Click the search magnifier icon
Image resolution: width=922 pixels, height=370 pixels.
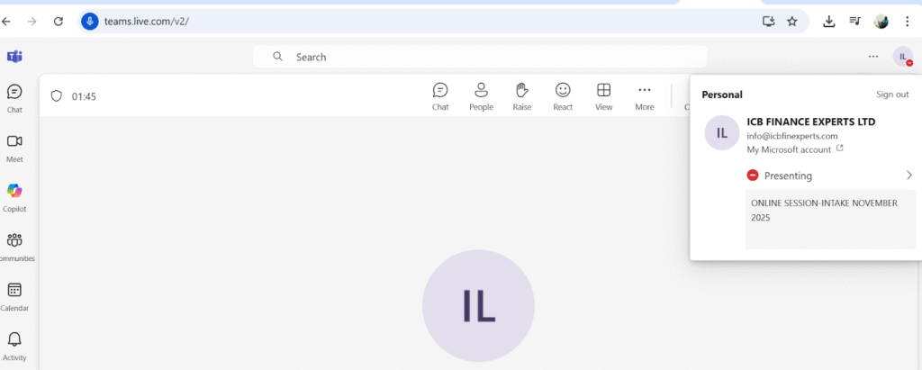[278, 57]
